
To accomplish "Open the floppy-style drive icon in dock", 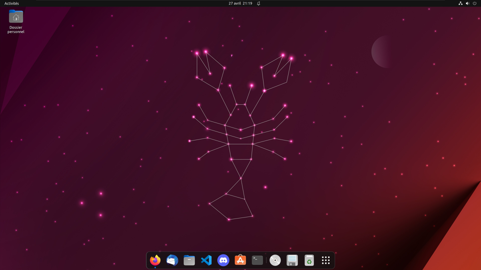I will (292, 260).
